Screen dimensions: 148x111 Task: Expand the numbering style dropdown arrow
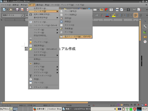pyautogui.click(x=131, y=15)
